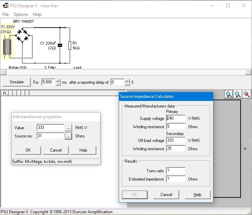Screen dimensions: 252x215
Task: Click the Source res field with 31
Action: pyautogui.click(x=50, y=136)
